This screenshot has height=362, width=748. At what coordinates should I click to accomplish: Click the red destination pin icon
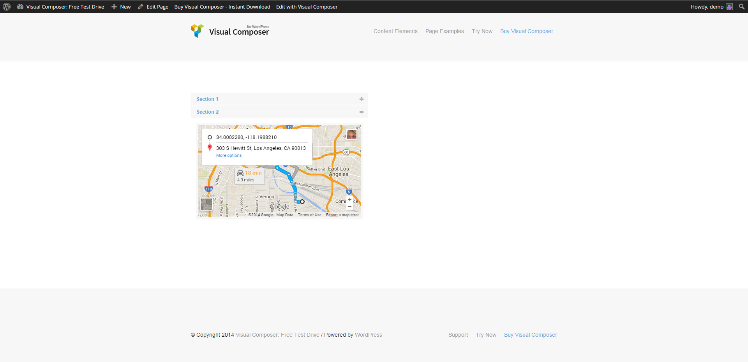pos(210,148)
